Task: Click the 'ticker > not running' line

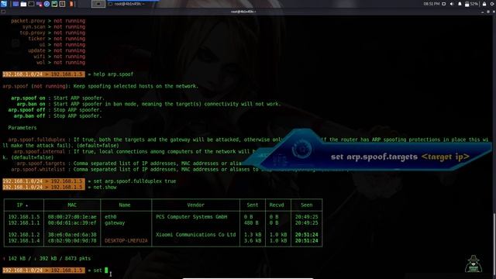Action: click(x=57, y=39)
